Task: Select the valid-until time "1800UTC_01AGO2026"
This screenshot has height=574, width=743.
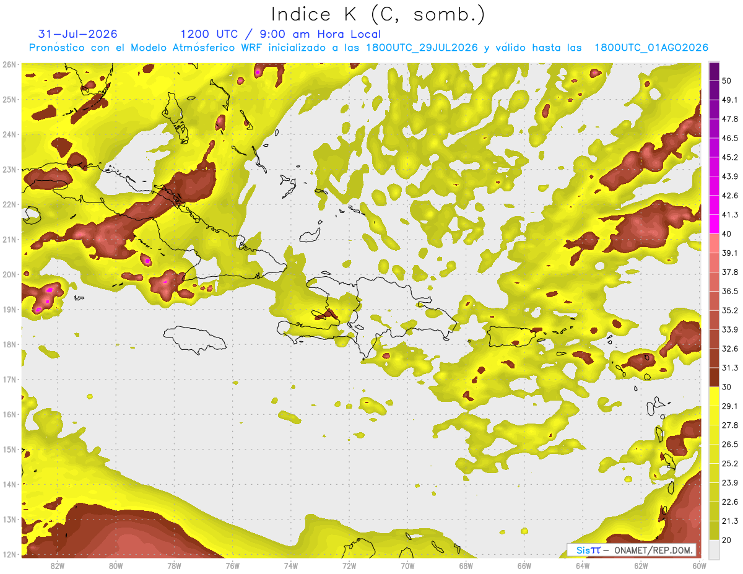Action: pyautogui.click(x=651, y=48)
